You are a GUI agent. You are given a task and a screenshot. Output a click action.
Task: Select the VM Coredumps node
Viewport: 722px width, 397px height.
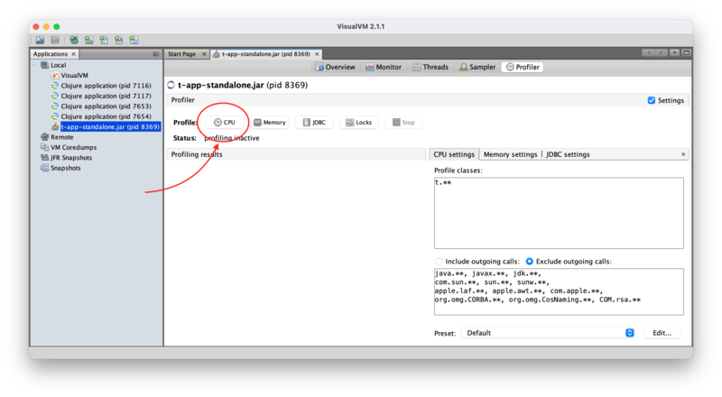[x=69, y=147]
